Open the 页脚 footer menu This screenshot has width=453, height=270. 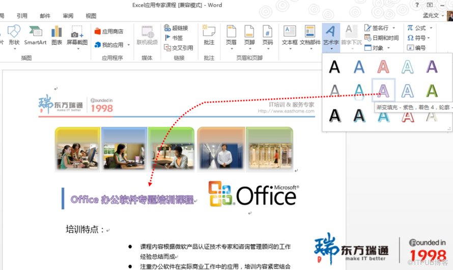point(249,36)
